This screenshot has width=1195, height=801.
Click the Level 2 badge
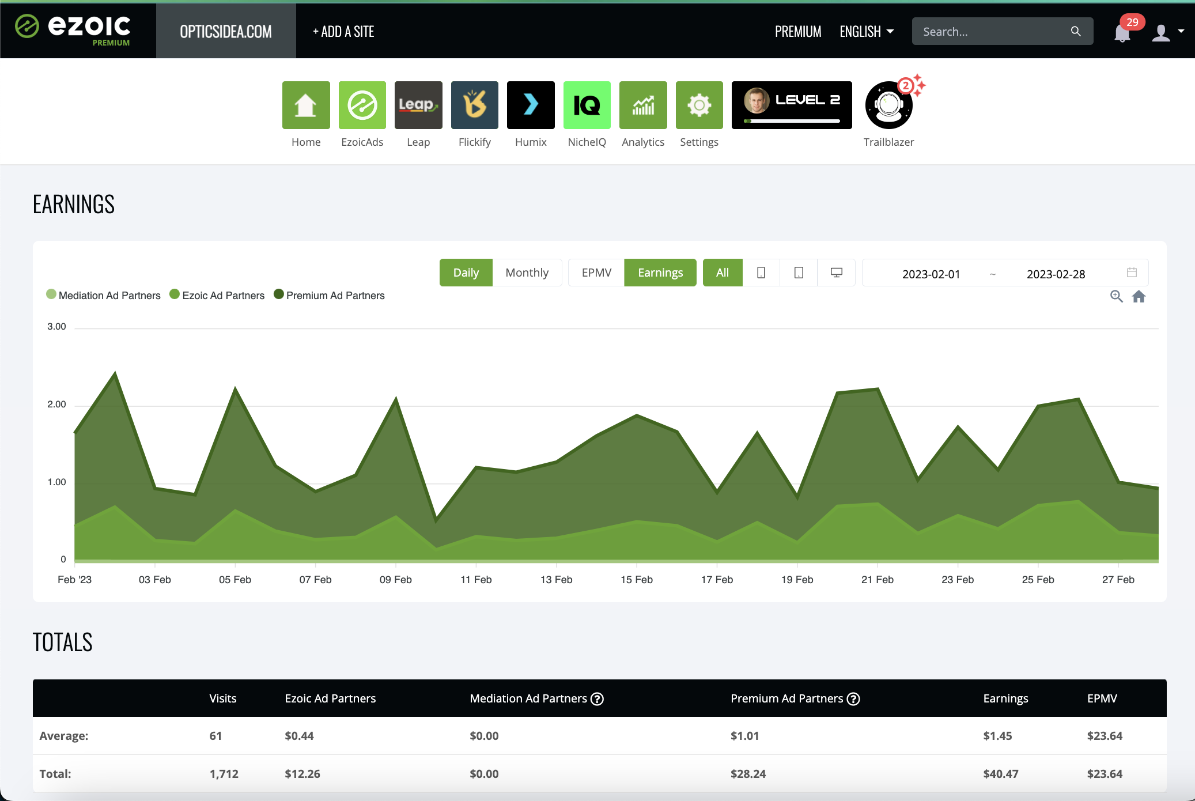pyautogui.click(x=792, y=105)
